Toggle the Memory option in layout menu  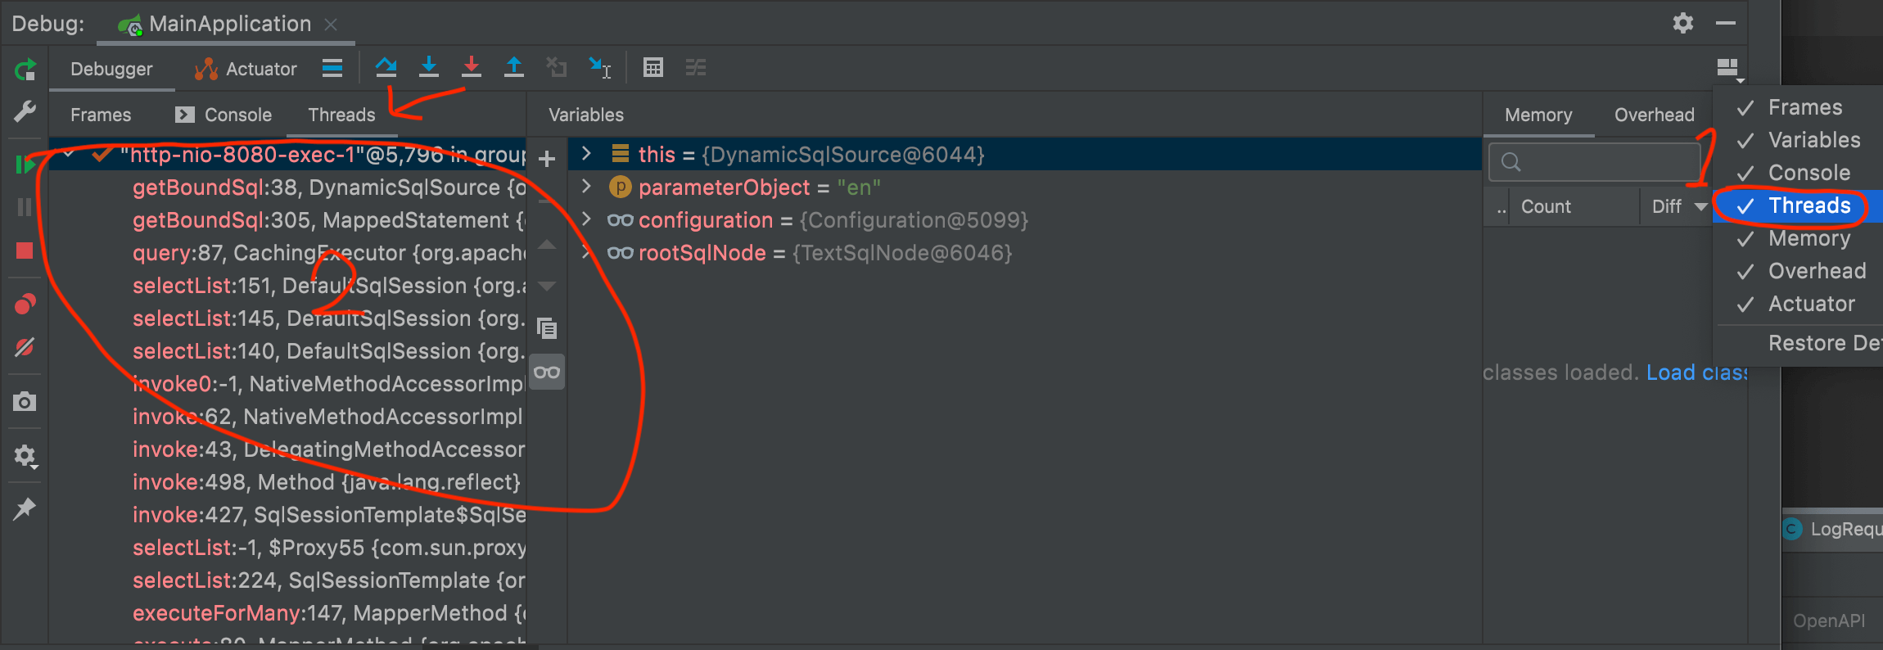[1808, 238]
